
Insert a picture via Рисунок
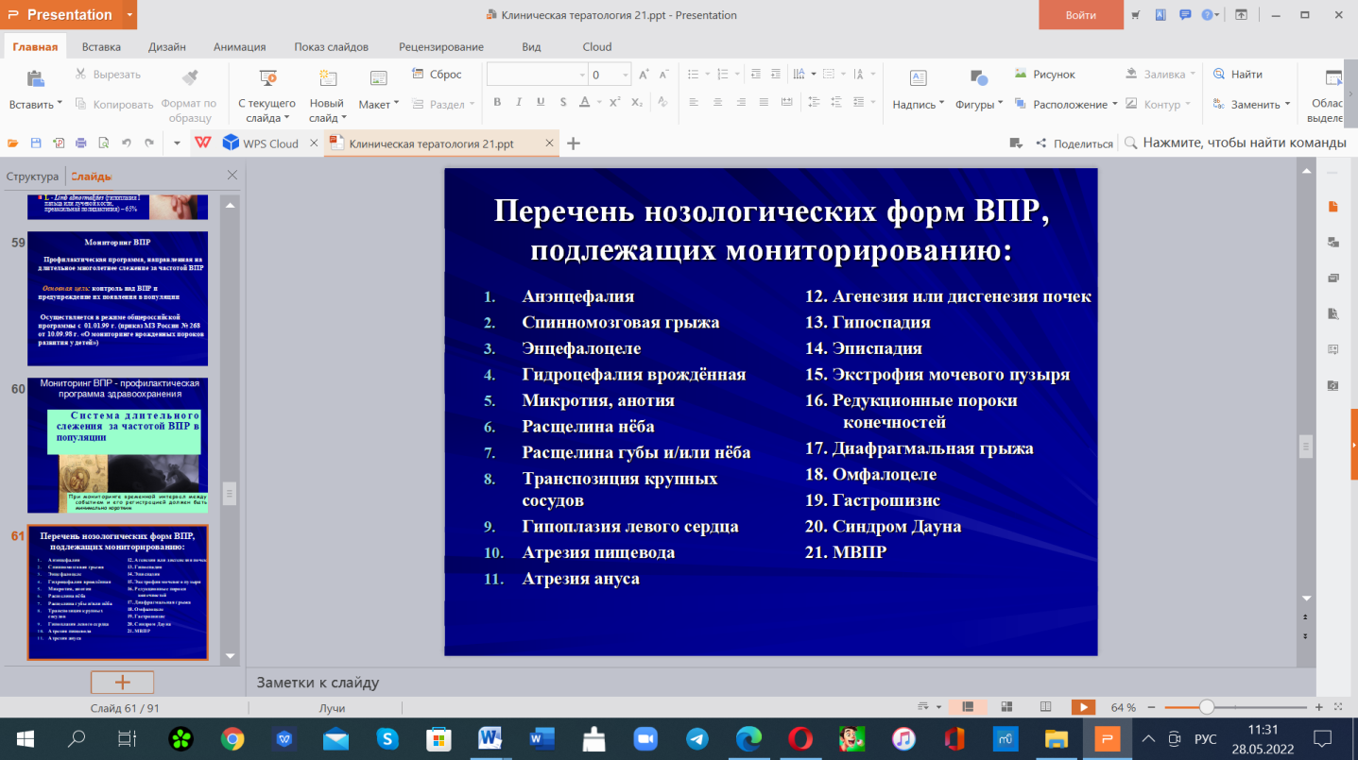click(x=1045, y=74)
